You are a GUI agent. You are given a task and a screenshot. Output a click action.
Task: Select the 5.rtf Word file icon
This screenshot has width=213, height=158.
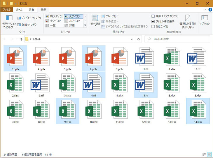[144, 83]
